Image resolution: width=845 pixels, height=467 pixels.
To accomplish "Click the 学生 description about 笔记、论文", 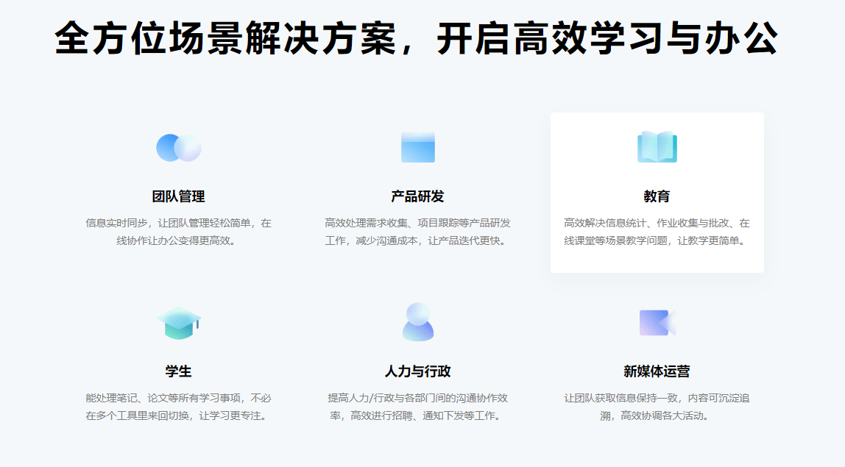I will 178,407.
